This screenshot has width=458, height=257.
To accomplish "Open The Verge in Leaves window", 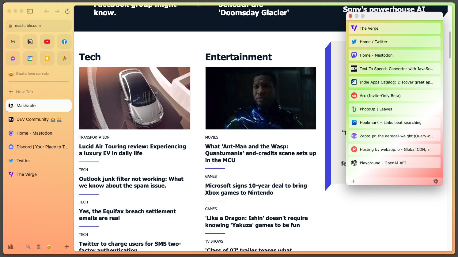I will click(x=395, y=28).
